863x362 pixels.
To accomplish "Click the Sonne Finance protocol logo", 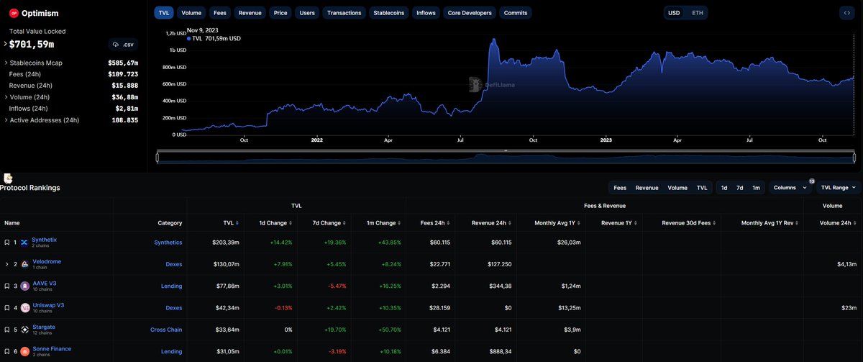I will coord(25,352).
